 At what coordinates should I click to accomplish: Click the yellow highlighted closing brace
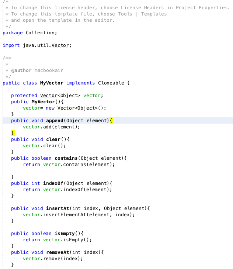click(13, 133)
